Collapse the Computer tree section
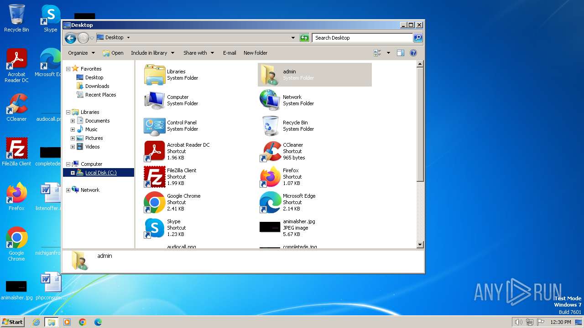Screen dimensions: 584x328 pyautogui.click(x=68, y=164)
